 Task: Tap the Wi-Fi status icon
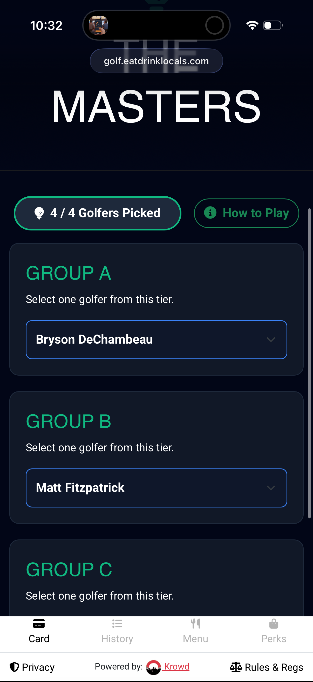click(252, 25)
